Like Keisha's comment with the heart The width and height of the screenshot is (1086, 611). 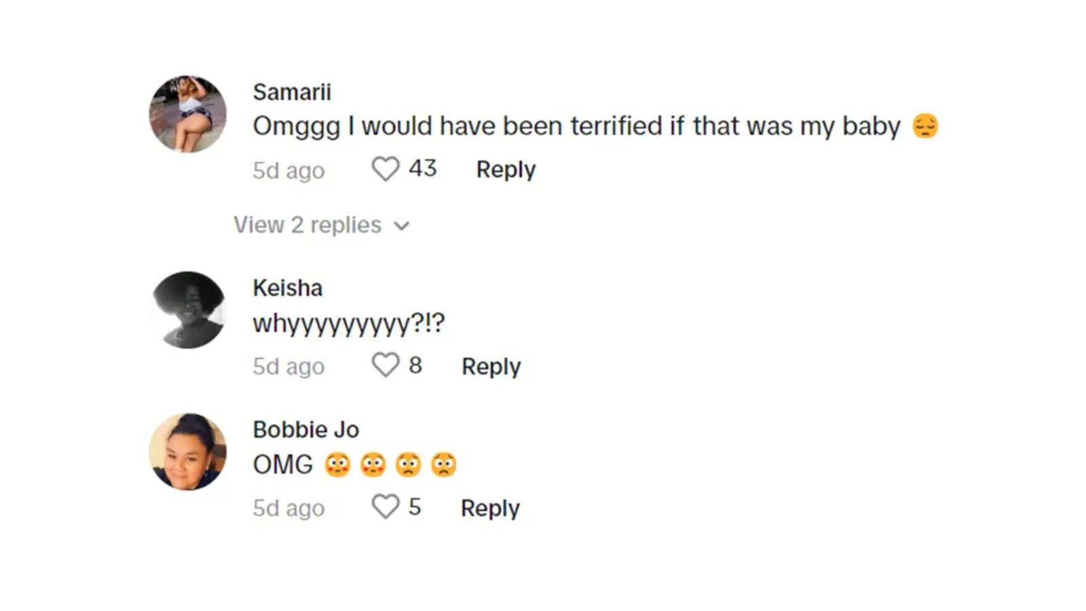click(385, 365)
